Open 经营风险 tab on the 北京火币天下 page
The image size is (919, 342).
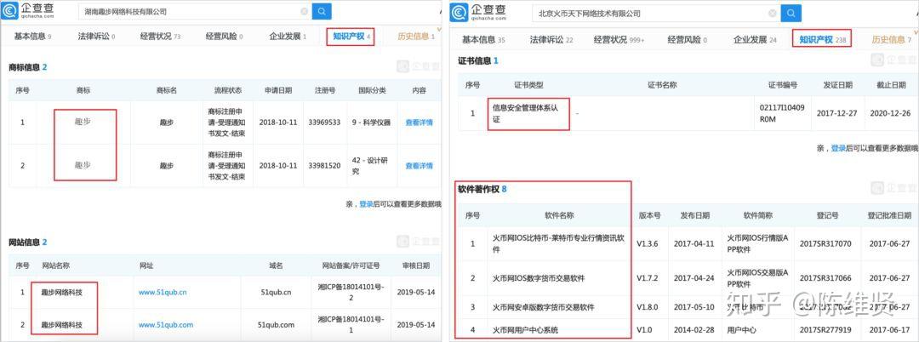pos(688,40)
